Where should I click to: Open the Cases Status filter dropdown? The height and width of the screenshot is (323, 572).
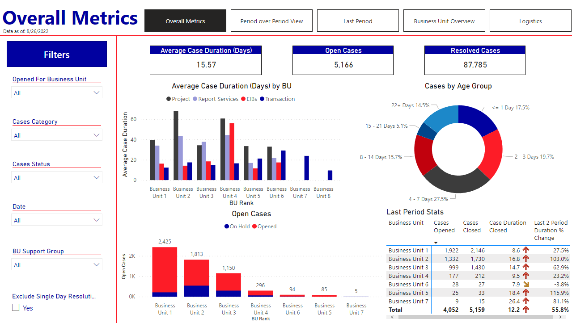coord(96,178)
